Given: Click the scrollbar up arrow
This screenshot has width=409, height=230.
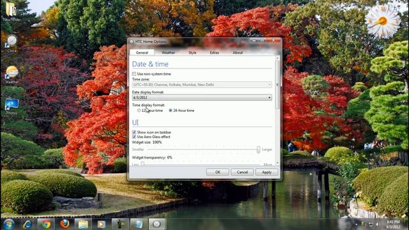Looking at the screenshot, I should [x=277, y=58].
